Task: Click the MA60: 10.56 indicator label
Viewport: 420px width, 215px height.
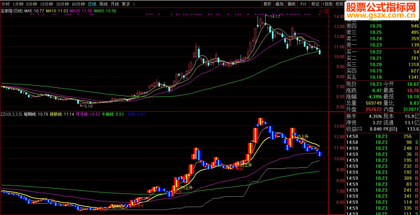Action: [x=105, y=11]
